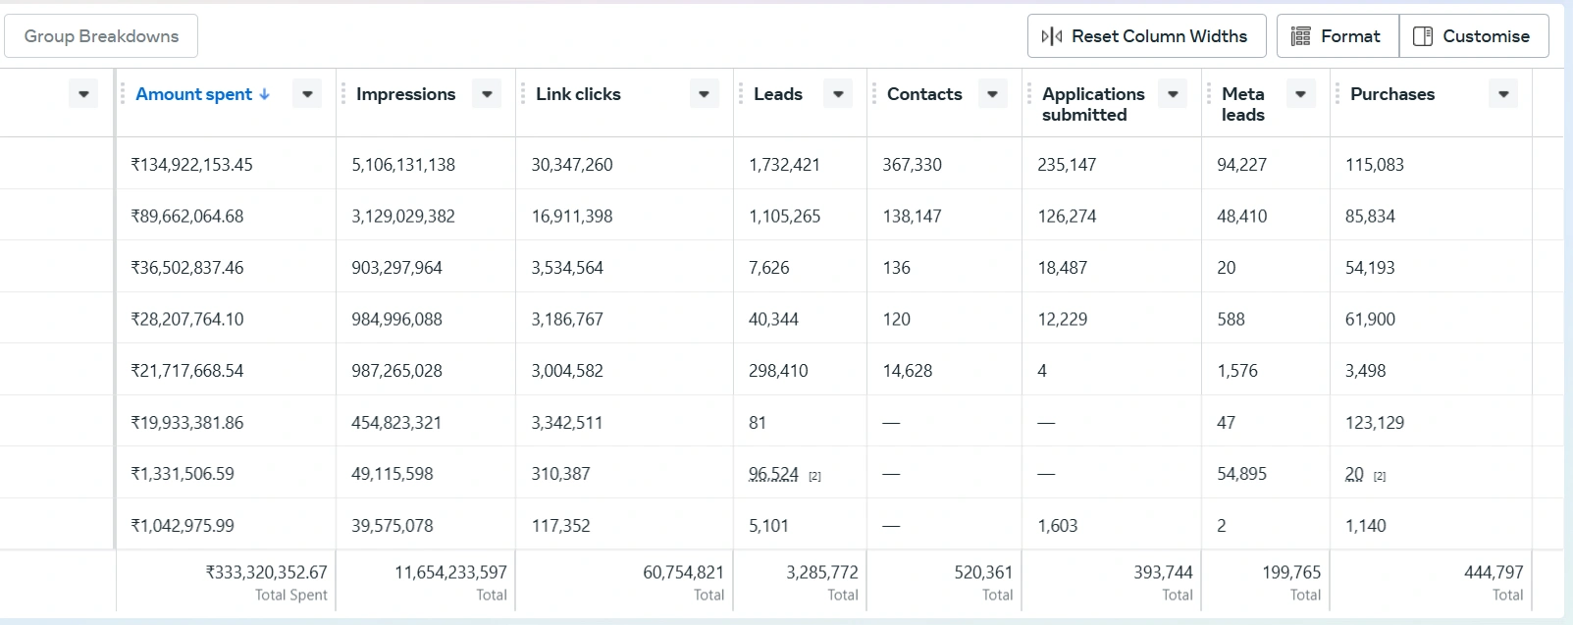Open the Link clicks column dropdown
This screenshot has height=625, width=1573.
tap(704, 94)
